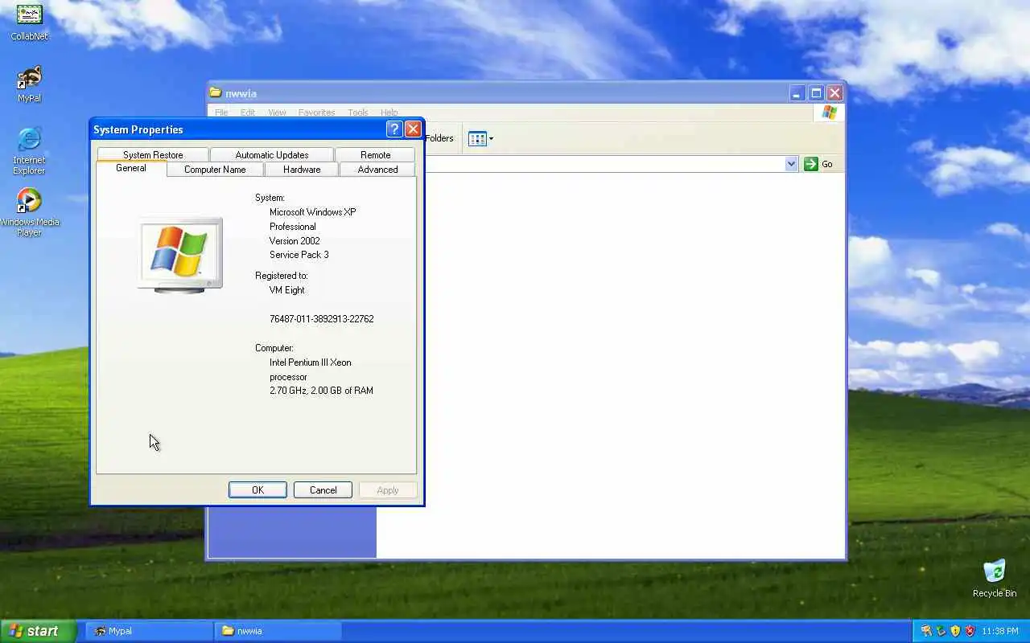The width and height of the screenshot is (1030, 643).
Task: Switch to the System Restore tab
Action: tap(153, 155)
